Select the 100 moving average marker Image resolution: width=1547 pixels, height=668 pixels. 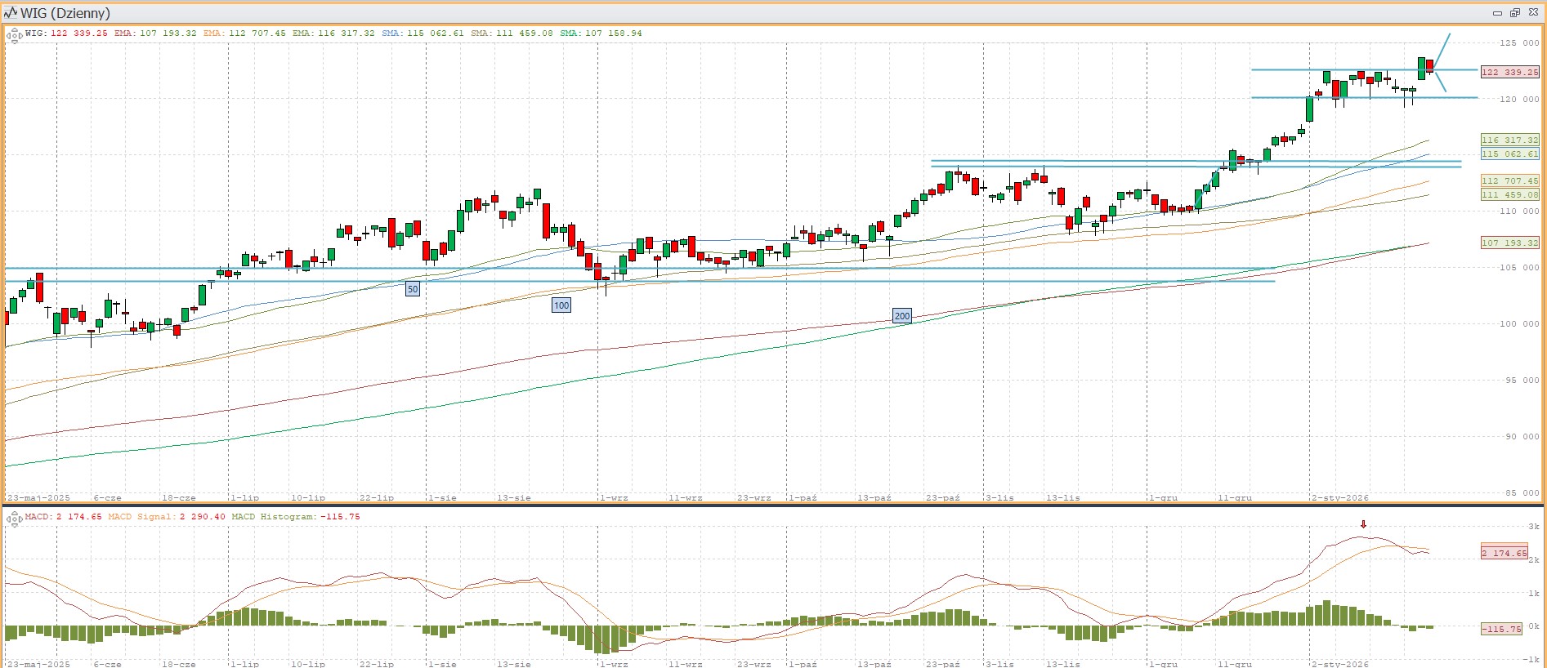tap(561, 305)
